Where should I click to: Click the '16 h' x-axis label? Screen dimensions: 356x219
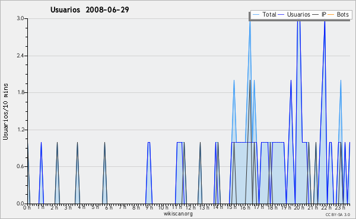pyautogui.click(x=245, y=207)
